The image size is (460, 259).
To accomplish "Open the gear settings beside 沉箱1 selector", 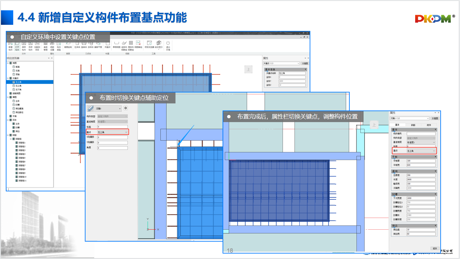I will (126, 108).
